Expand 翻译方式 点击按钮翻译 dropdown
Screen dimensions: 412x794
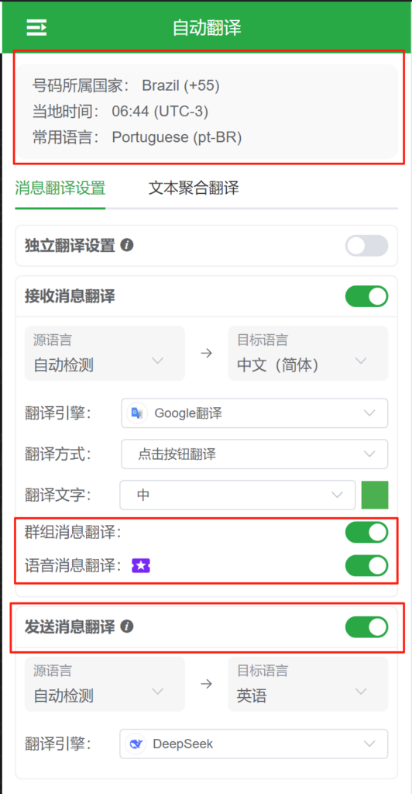coord(254,454)
